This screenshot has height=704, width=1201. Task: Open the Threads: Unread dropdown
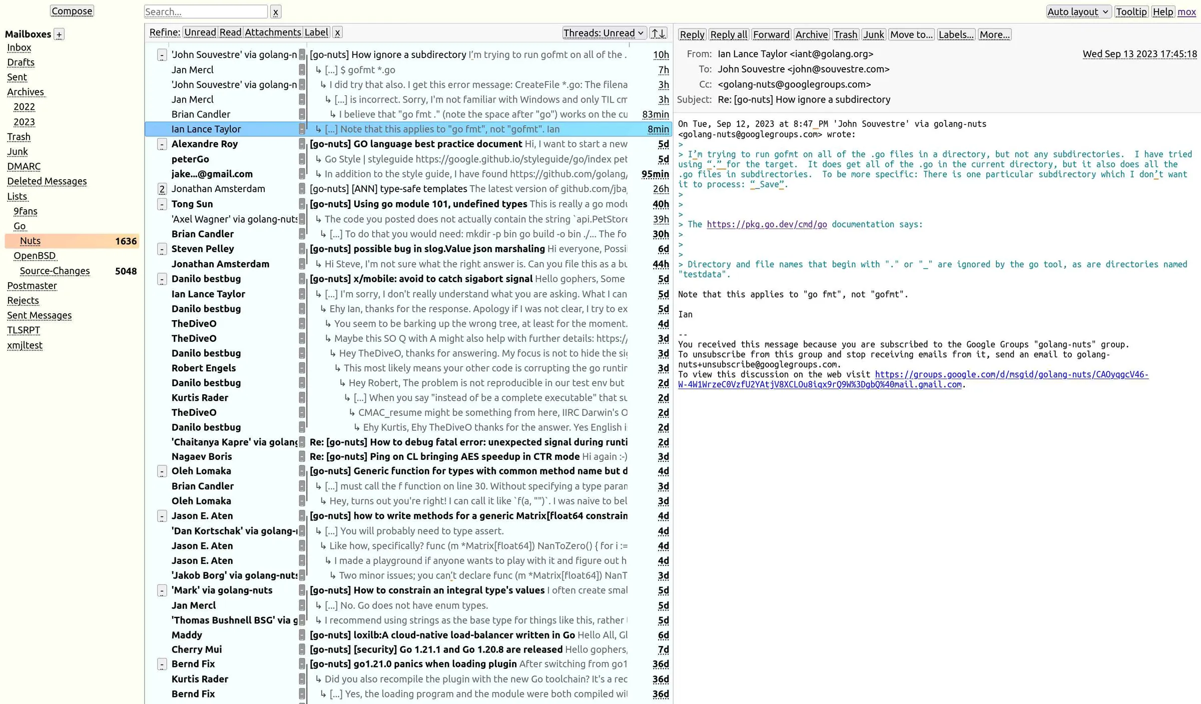coord(604,33)
